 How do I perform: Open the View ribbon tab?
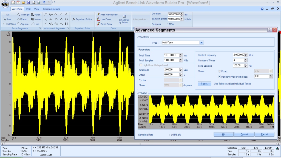pyautogui.click(x=36, y=9)
